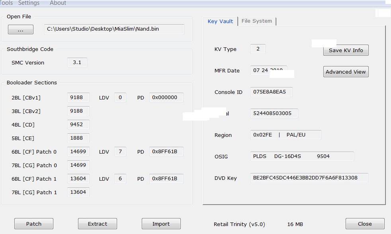Click the Console ID field
Screen dimensions: 391x234
pos(271,92)
